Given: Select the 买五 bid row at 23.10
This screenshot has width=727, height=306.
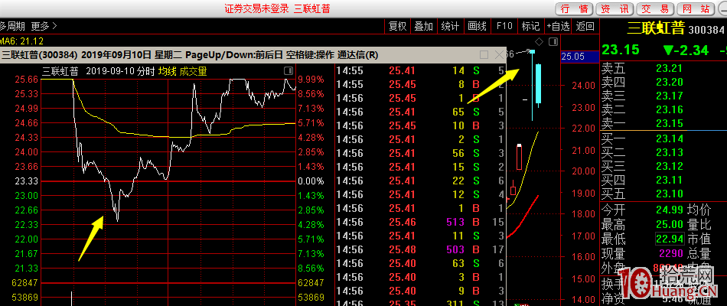Looking at the screenshot, I should tap(663, 194).
